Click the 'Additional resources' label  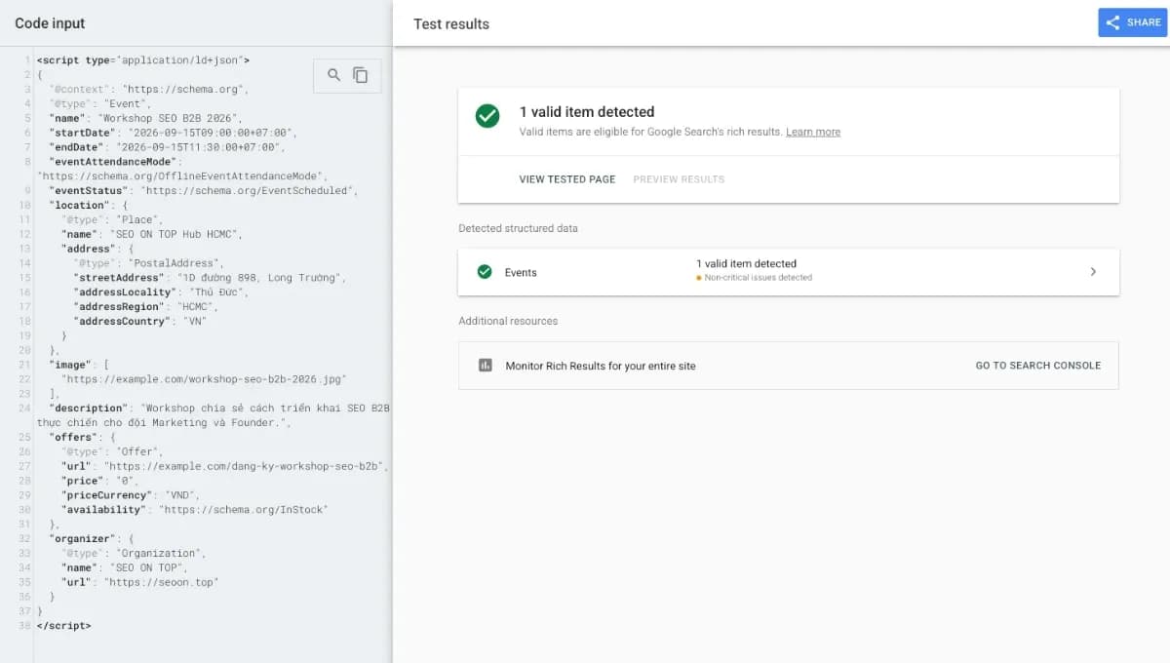click(x=508, y=321)
